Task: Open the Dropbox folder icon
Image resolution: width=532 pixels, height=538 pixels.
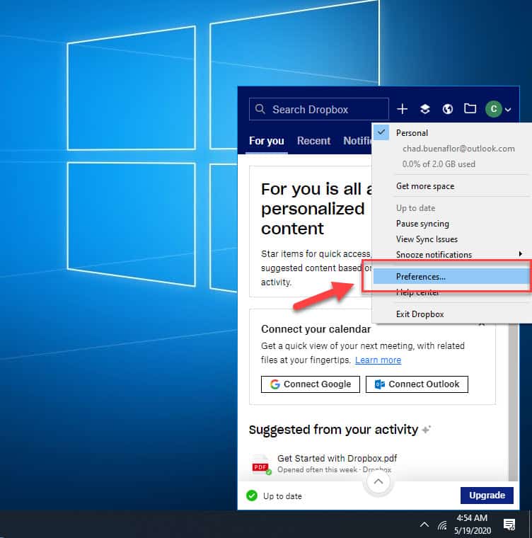Action: click(x=470, y=109)
